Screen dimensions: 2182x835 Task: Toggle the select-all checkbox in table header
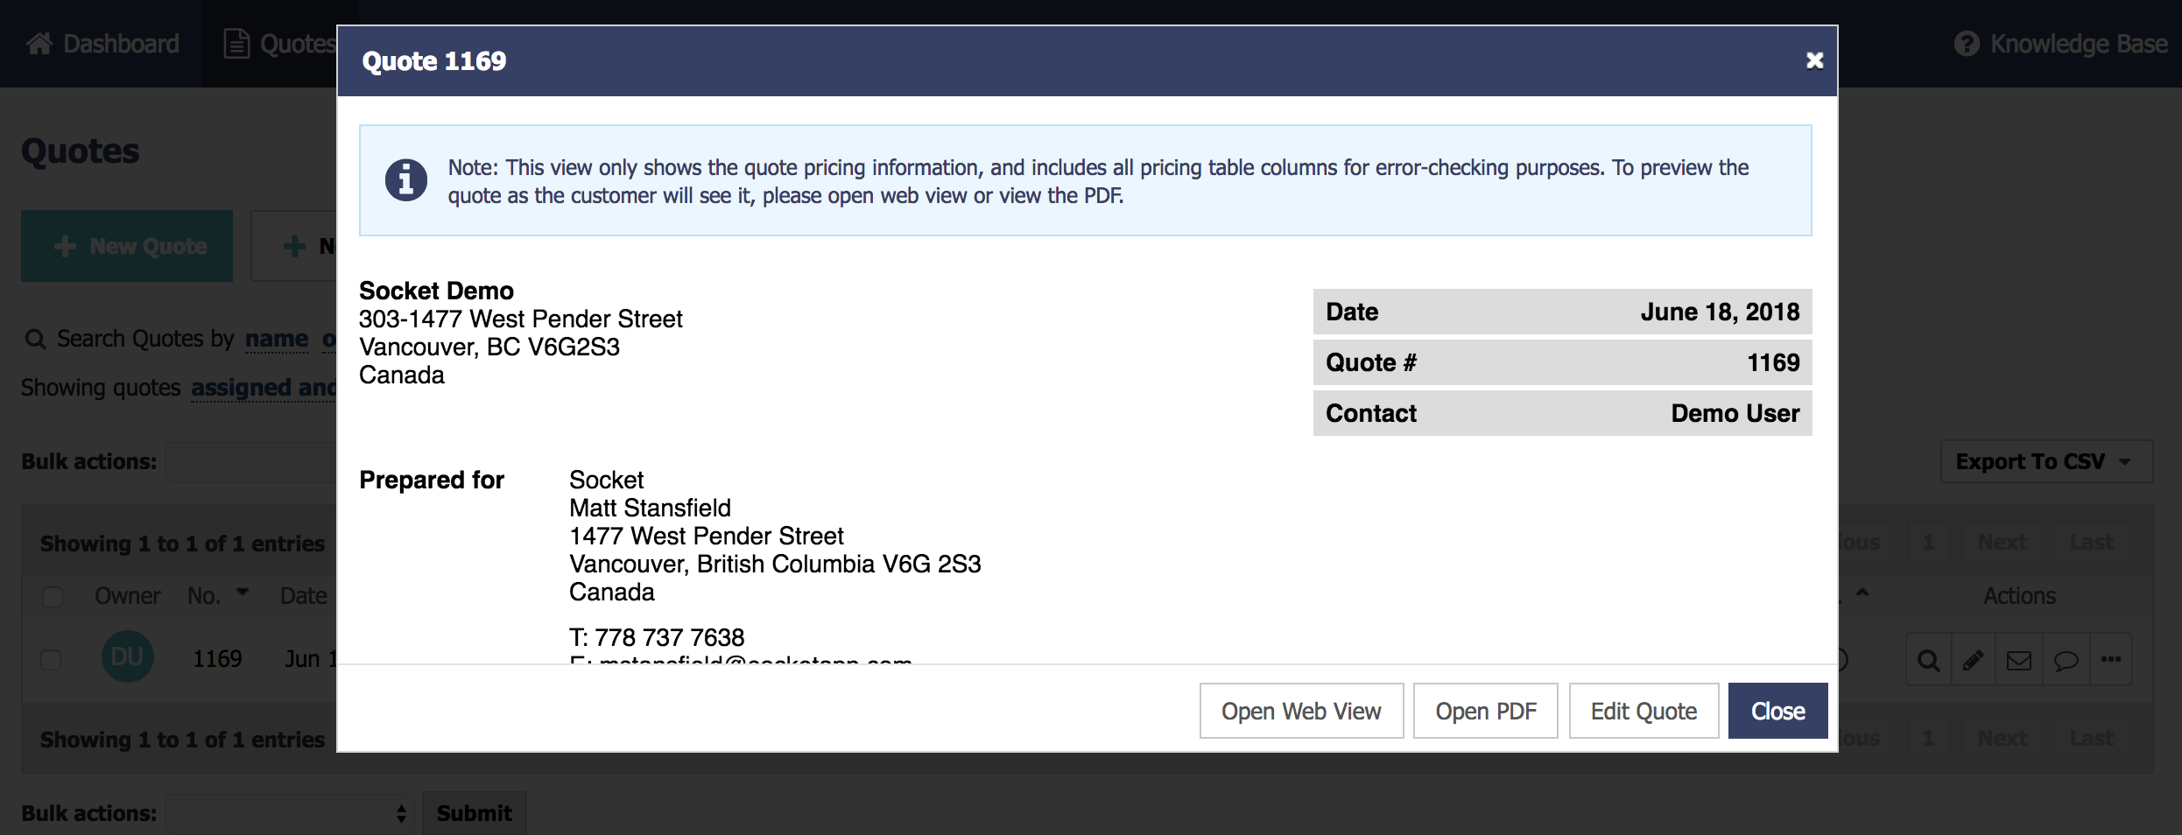point(53,597)
